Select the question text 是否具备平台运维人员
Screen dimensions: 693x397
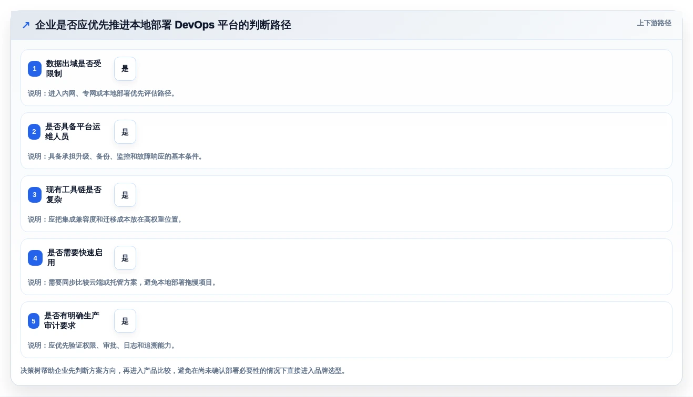click(73, 132)
